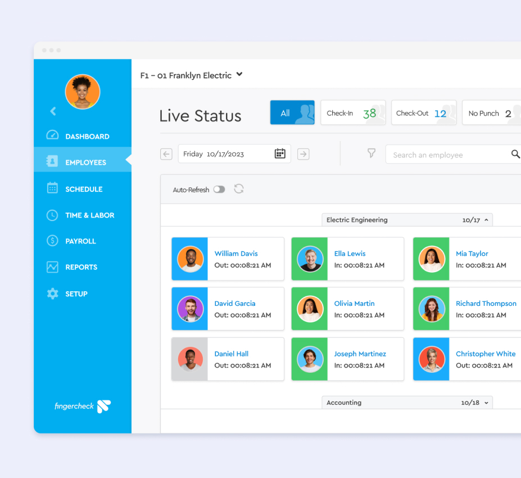Click the manual refresh icon next to Auto-Refresh
The height and width of the screenshot is (478, 521).
point(239,189)
